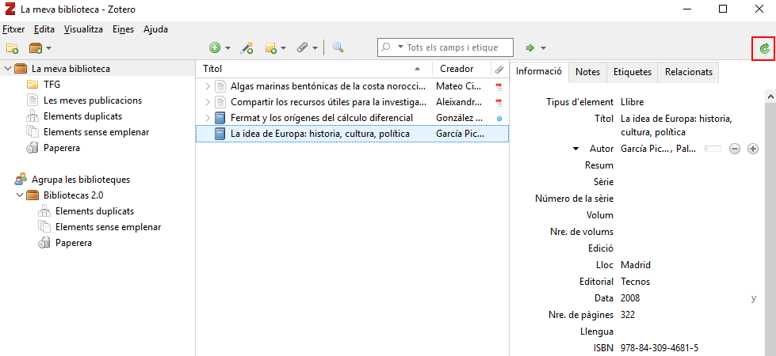Edit the Tipus d'element value Llibre
The width and height of the screenshot is (776, 356).
coord(632,102)
